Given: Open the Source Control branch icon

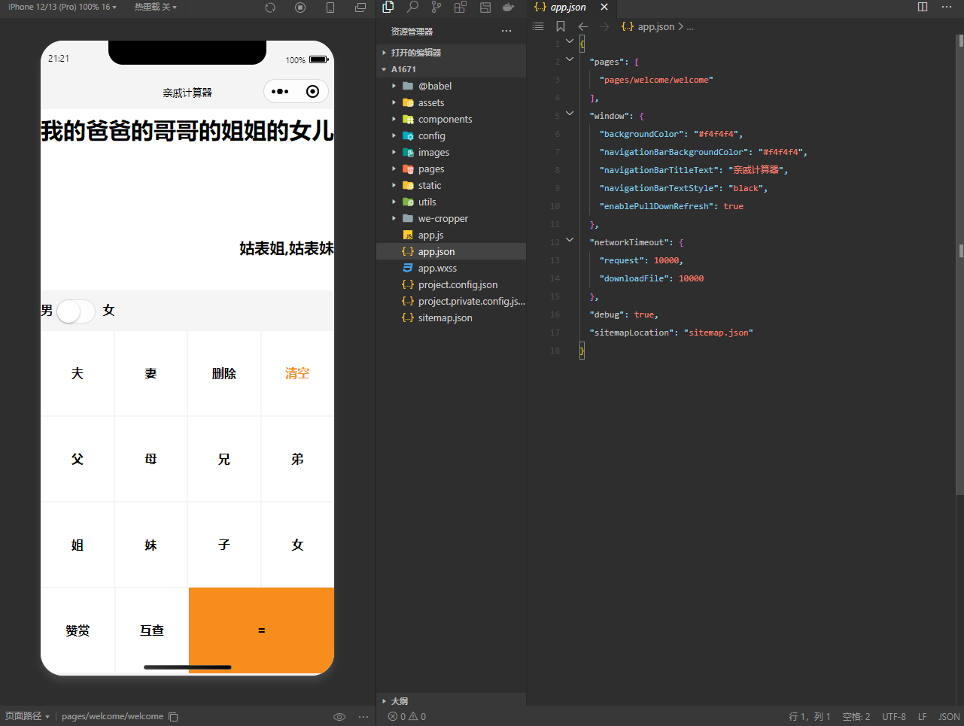Looking at the screenshot, I should [436, 7].
